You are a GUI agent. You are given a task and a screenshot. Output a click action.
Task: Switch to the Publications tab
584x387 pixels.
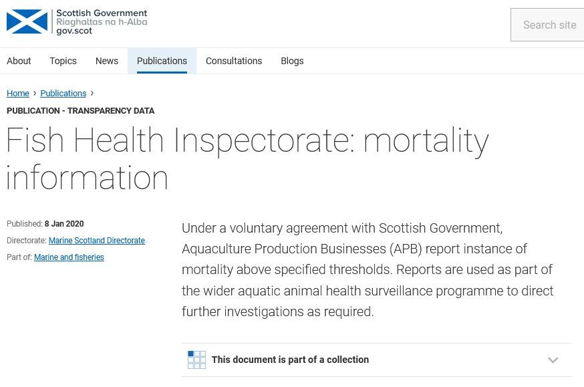tap(162, 61)
